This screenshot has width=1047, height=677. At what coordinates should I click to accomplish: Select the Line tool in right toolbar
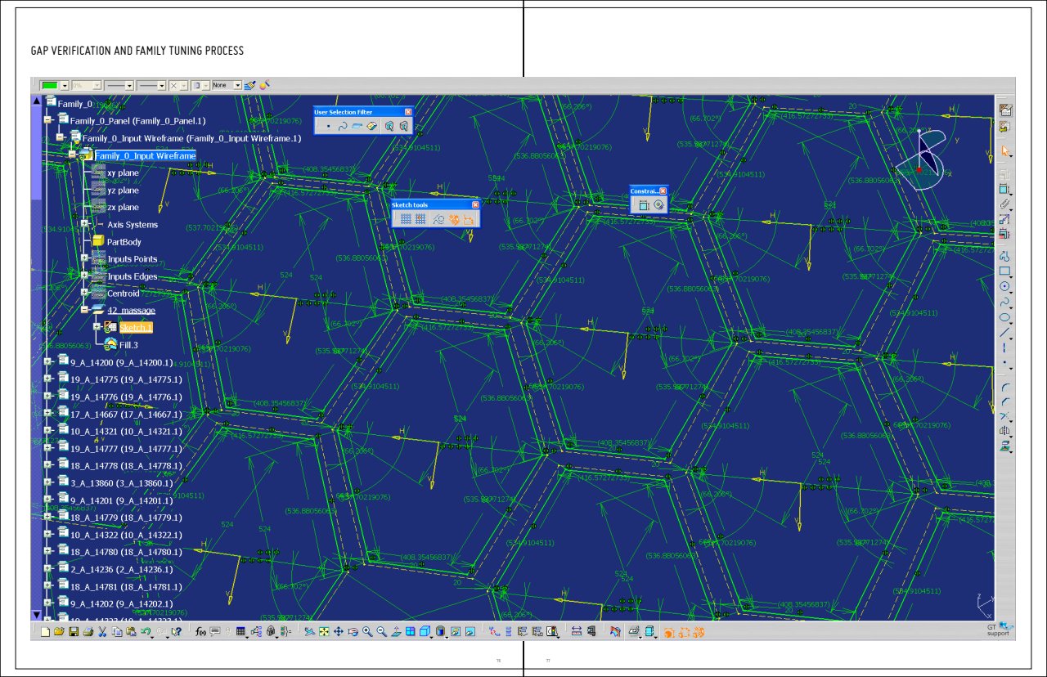[x=1004, y=332]
